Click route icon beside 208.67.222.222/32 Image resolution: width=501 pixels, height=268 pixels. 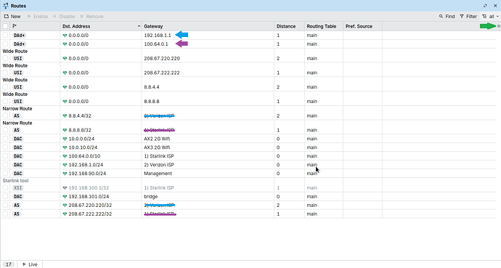click(65, 214)
